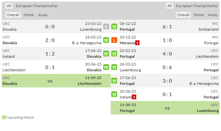Select the left All filter
Screen dimensions: 221x131
coord(9,6)
